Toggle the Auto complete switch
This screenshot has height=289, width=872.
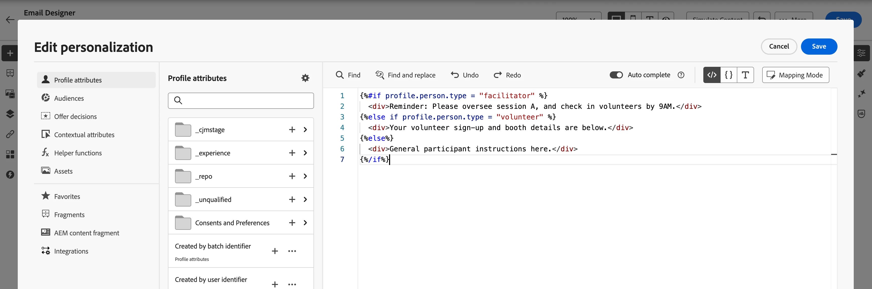[616, 75]
